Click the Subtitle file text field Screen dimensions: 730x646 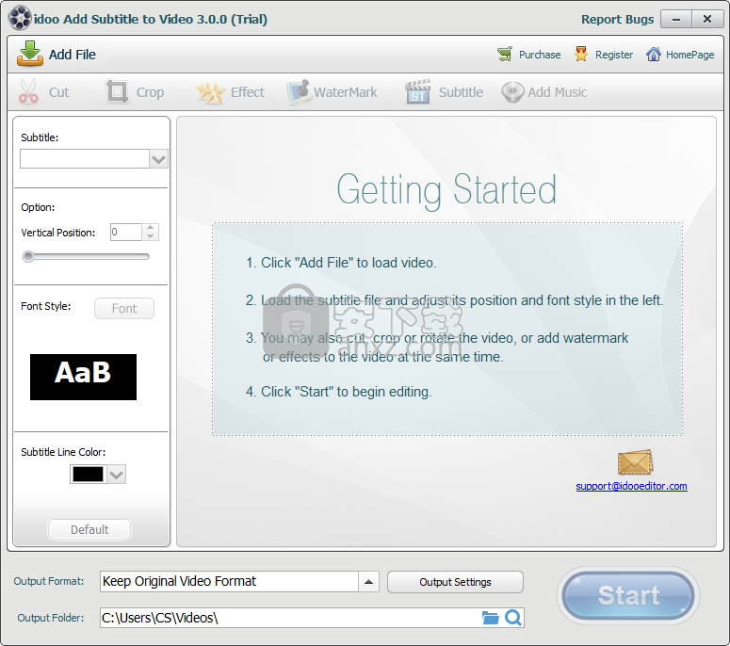pyautogui.click(x=85, y=159)
